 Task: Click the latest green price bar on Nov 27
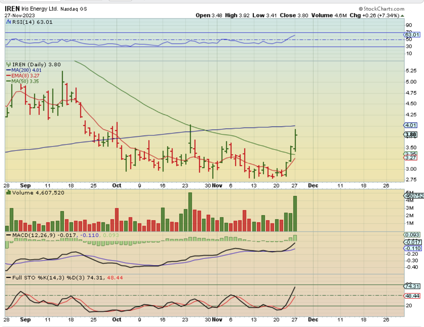click(295, 140)
